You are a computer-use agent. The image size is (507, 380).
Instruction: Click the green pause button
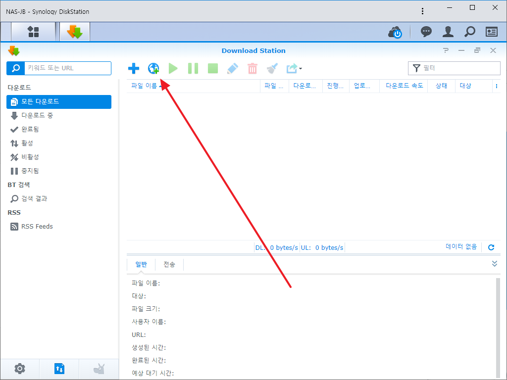[x=193, y=68]
